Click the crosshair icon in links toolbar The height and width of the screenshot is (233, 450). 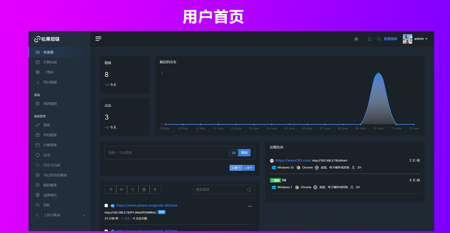133,190
